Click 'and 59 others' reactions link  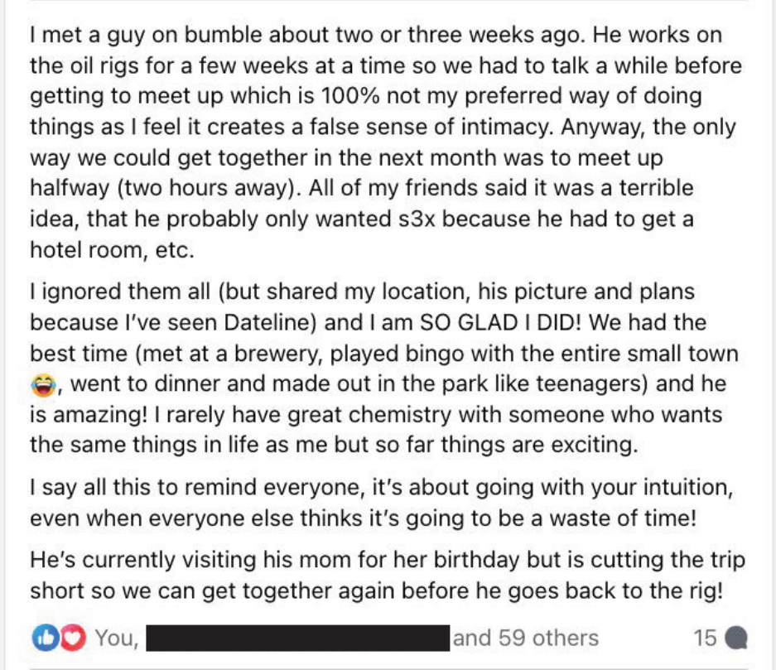point(526,638)
